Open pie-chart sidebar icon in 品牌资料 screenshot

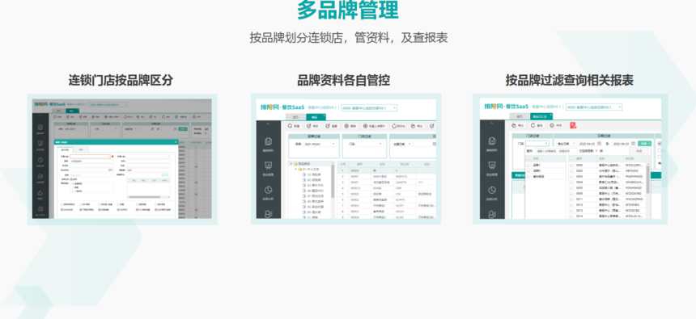click(x=269, y=190)
